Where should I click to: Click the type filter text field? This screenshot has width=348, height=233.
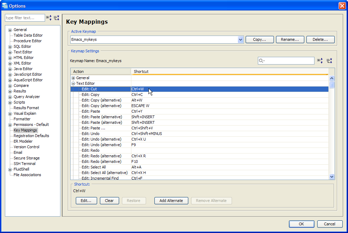(x=25, y=18)
